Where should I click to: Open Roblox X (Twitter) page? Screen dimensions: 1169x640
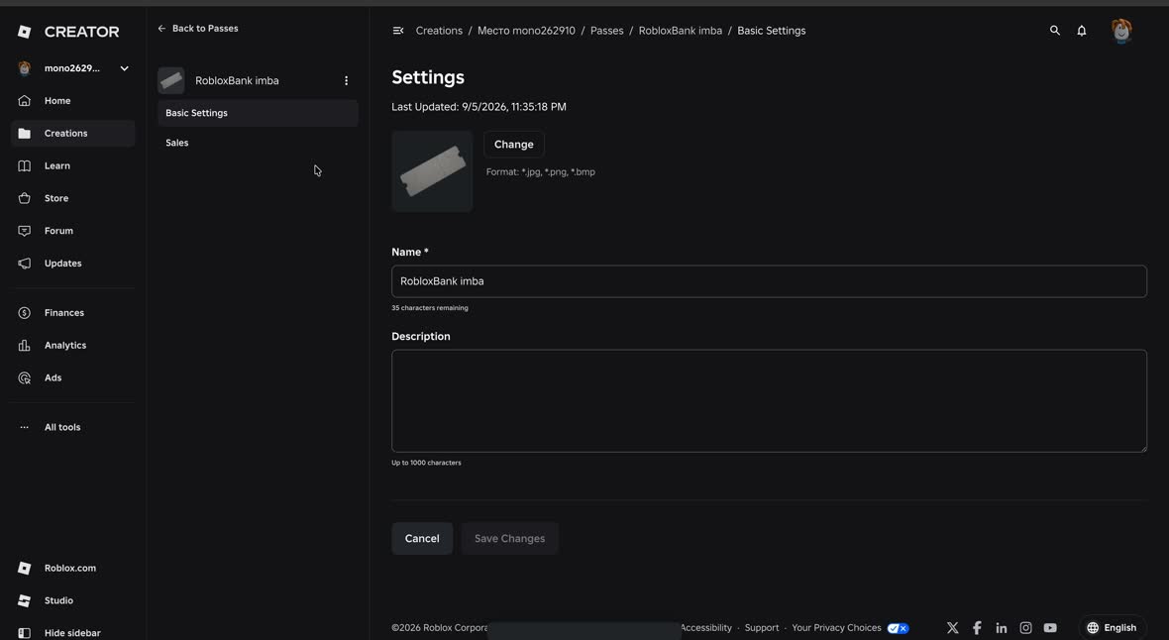click(953, 628)
